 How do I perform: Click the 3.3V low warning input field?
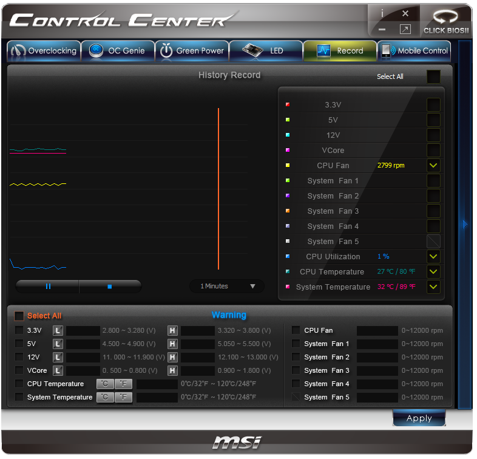coord(83,331)
